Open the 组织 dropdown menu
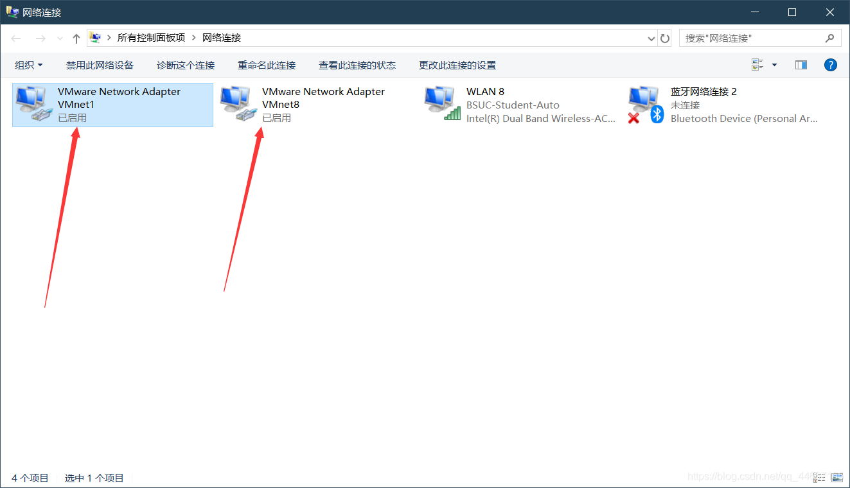 29,65
